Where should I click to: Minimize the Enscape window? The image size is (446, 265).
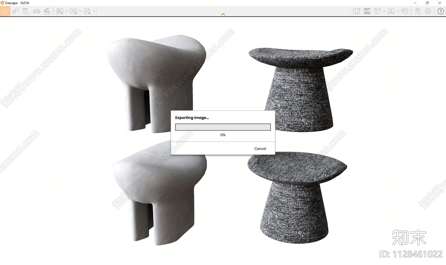click(x=415, y=3)
